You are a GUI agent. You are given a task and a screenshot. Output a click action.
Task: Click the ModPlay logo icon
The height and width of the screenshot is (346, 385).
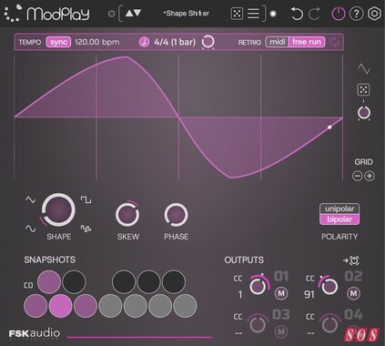tap(13, 13)
